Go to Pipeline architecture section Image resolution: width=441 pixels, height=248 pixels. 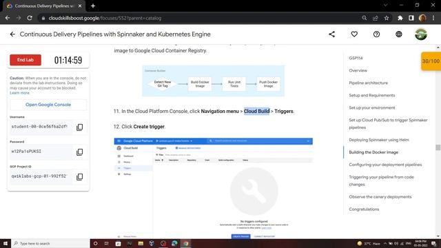pos(369,83)
